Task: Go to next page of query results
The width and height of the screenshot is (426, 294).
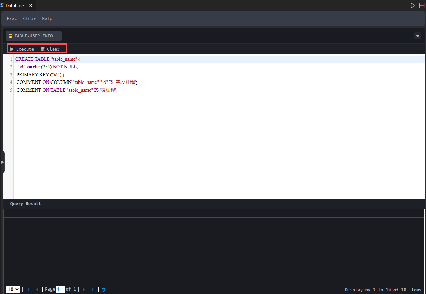Action: click(x=84, y=290)
